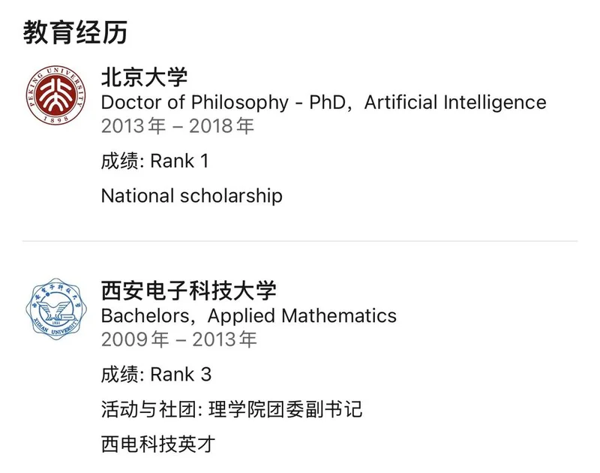Click the 2009年 – 2013年 date range
This screenshot has width=600, height=473.
[x=178, y=339]
